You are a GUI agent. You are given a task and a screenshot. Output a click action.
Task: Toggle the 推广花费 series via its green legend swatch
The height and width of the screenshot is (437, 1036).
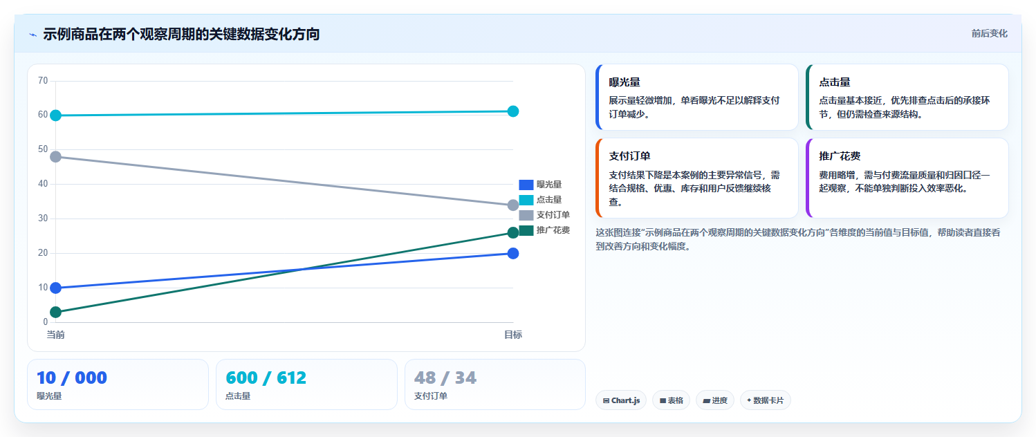526,230
